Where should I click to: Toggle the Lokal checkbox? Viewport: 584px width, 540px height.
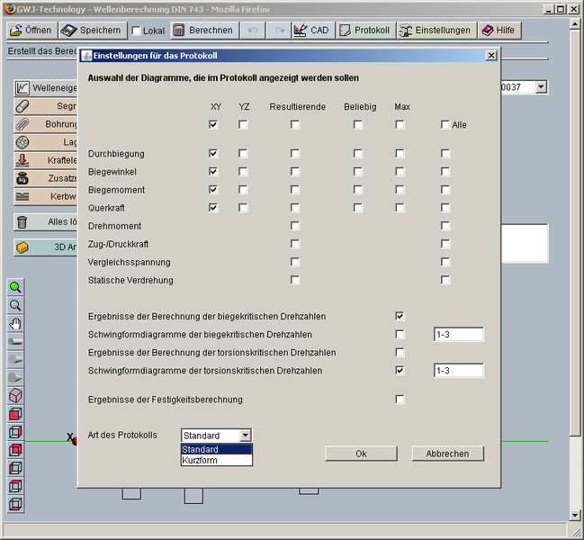point(137,31)
